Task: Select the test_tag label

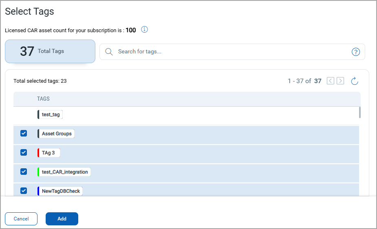Action: [50, 114]
